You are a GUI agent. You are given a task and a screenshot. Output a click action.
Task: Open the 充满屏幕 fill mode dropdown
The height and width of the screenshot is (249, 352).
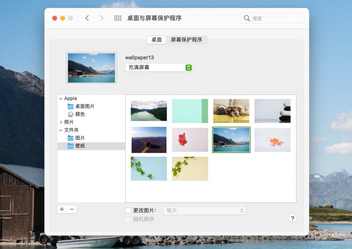159,67
